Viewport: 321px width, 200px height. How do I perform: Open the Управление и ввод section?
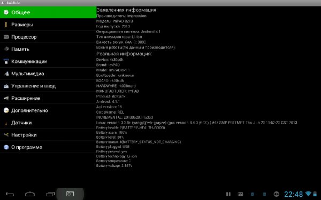[x=48, y=86]
